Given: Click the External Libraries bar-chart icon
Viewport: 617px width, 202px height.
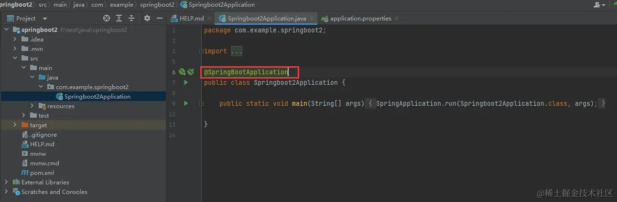Looking at the screenshot, I should 17,182.
